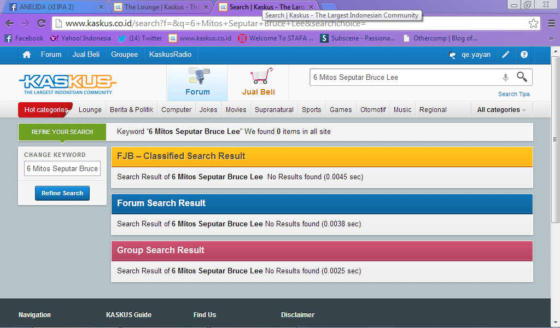Click the browser forward arrow

click(25, 24)
